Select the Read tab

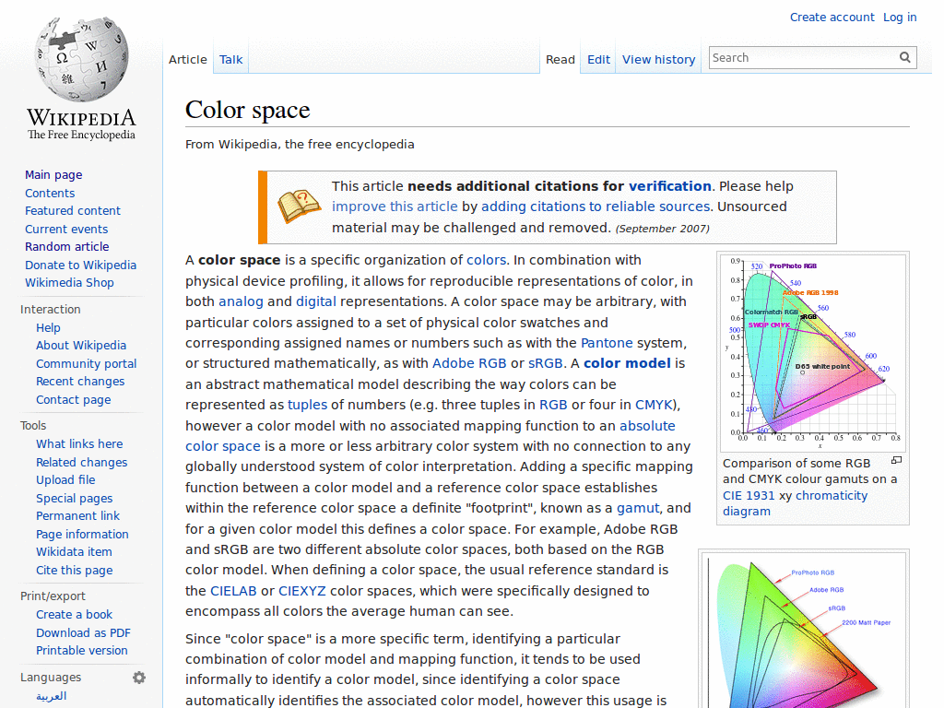tap(560, 60)
